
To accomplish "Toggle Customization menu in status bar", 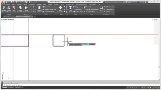I will pos(159,88).
